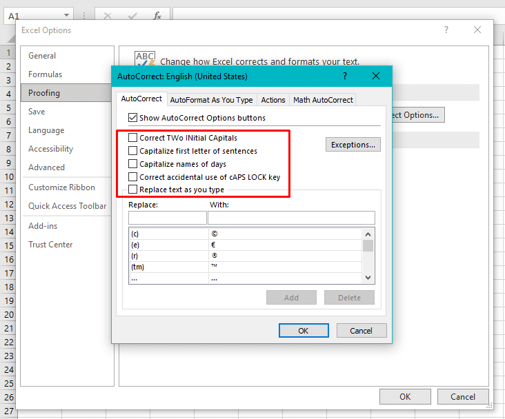Select Language category in sidebar
The height and width of the screenshot is (419, 505).
click(x=67, y=130)
